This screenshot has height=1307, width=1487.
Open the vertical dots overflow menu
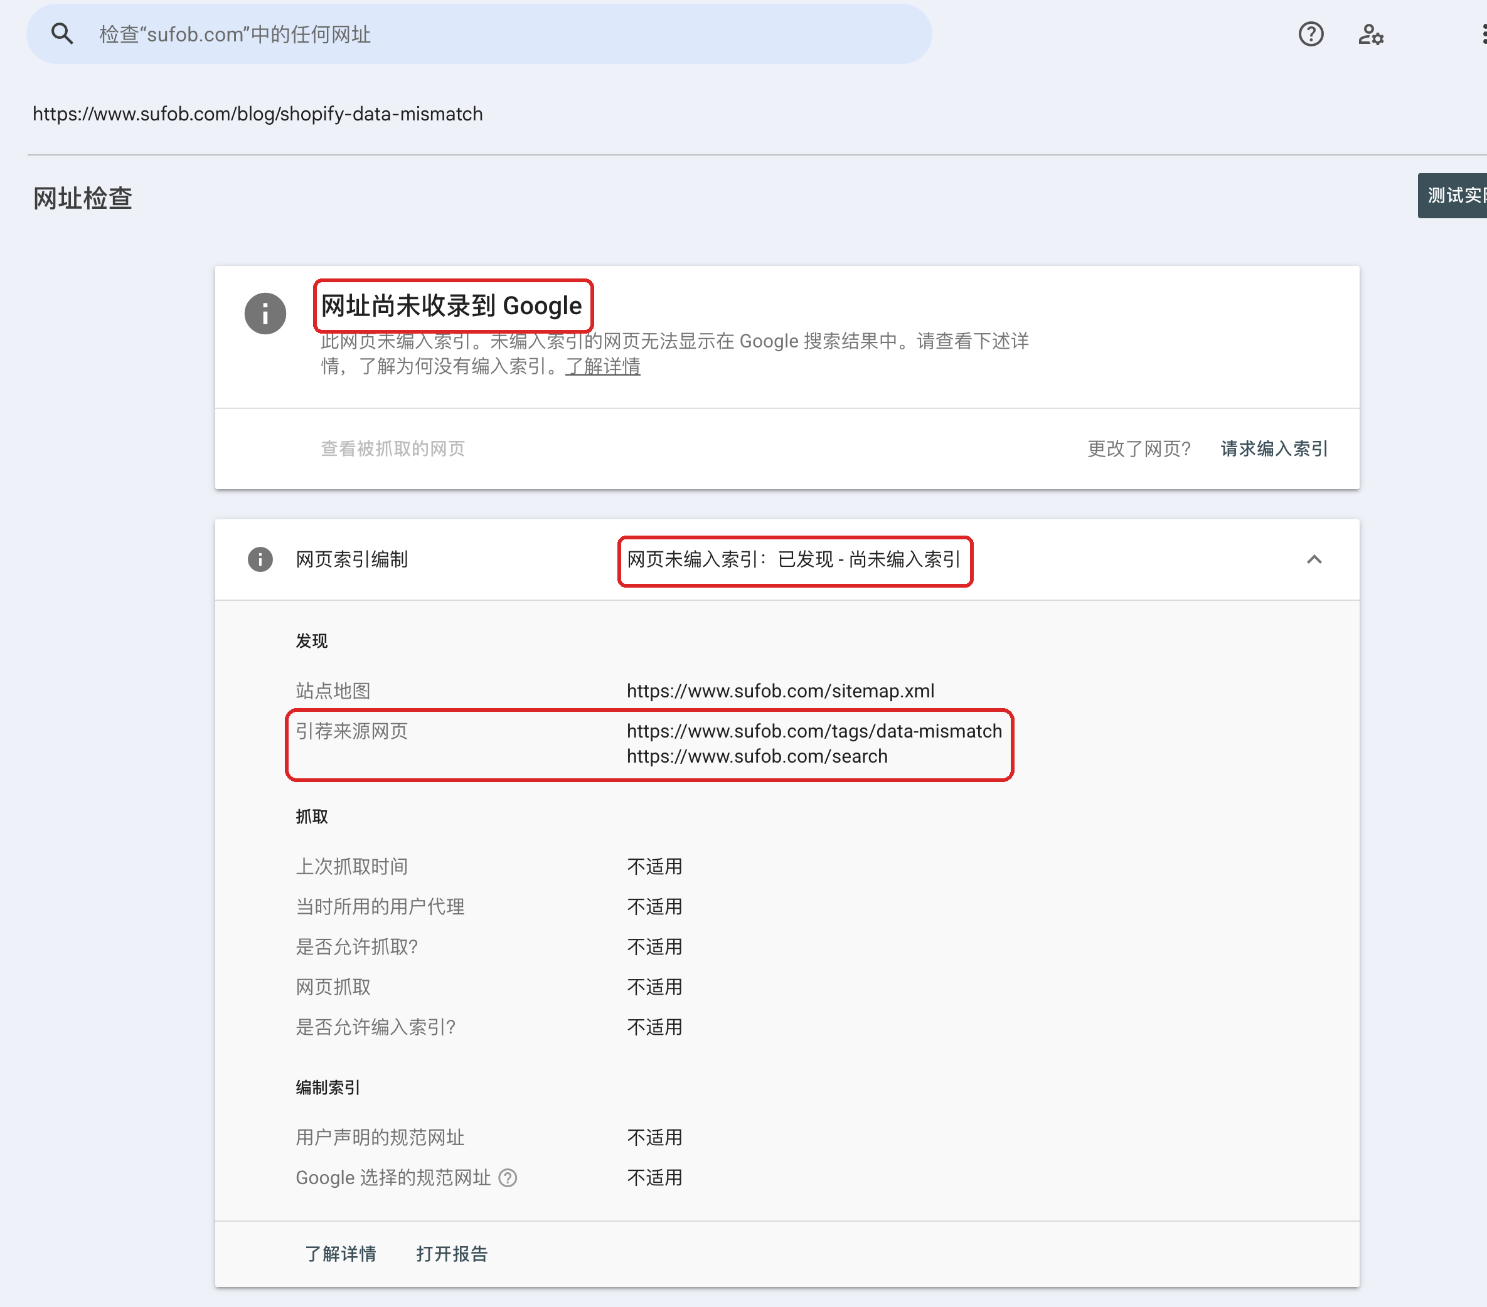tap(1483, 34)
